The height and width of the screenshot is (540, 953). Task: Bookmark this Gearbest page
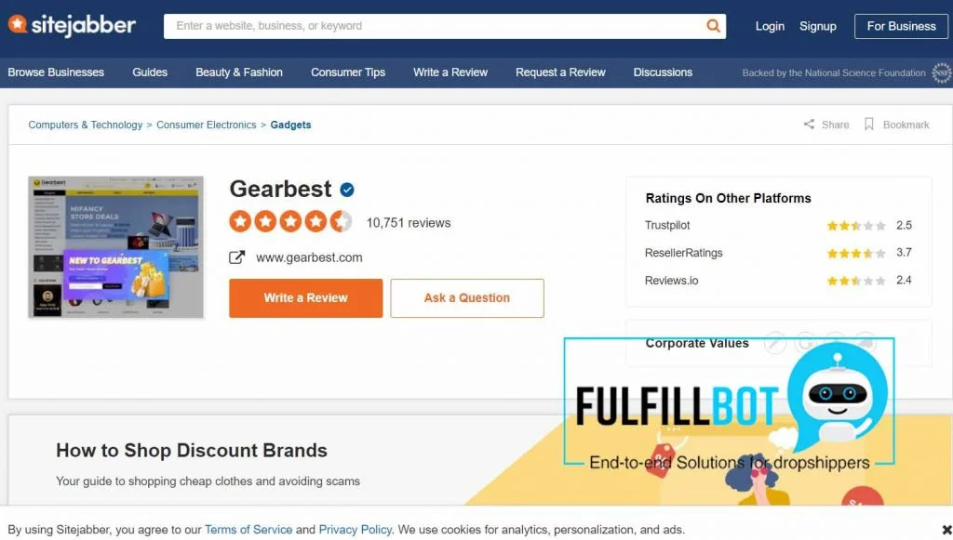896,124
